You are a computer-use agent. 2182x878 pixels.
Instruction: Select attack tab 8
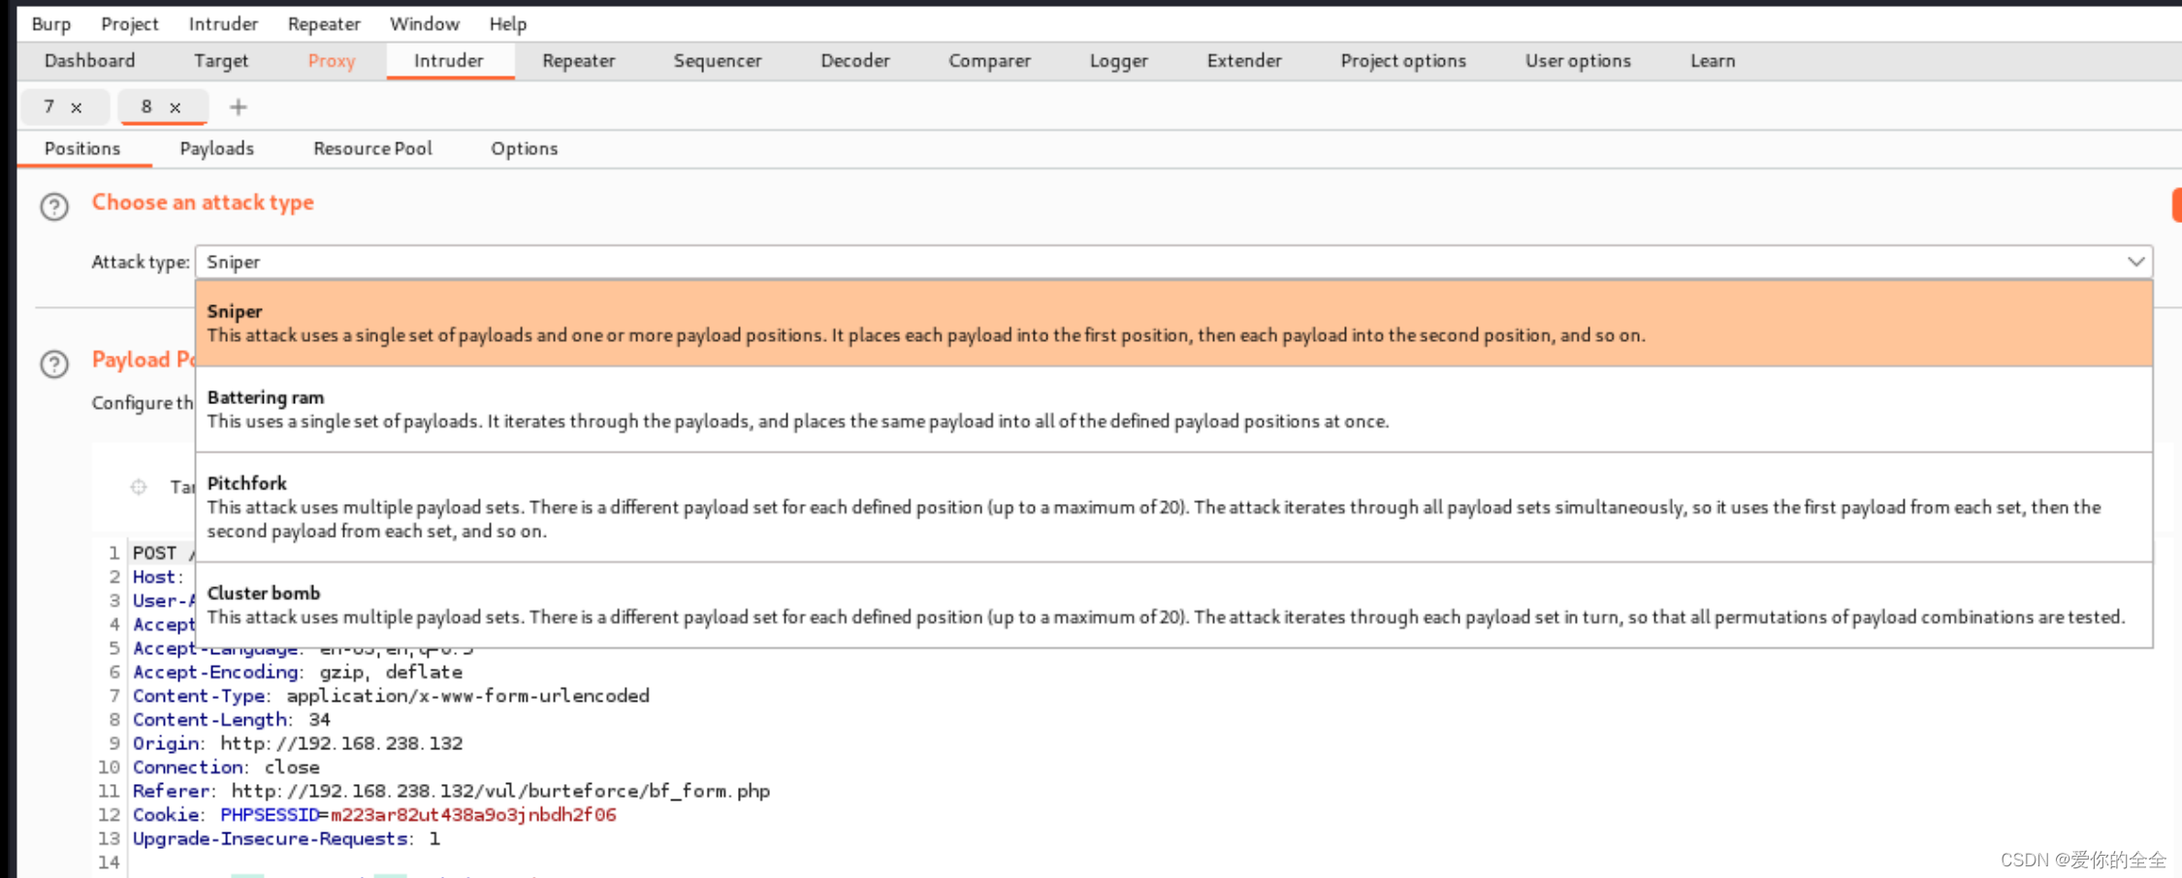point(146,107)
